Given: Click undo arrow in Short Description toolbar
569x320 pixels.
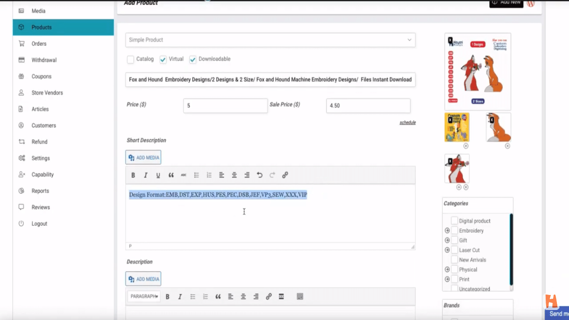Looking at the screenshot, I should [260, 175].
